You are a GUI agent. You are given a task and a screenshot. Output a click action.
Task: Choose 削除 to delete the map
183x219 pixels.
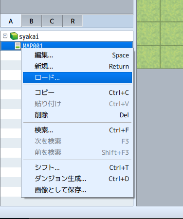tap(77, 115)
